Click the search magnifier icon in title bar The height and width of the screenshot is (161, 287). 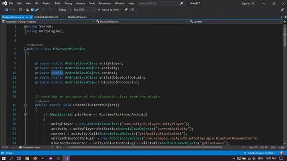coord(181,3)
